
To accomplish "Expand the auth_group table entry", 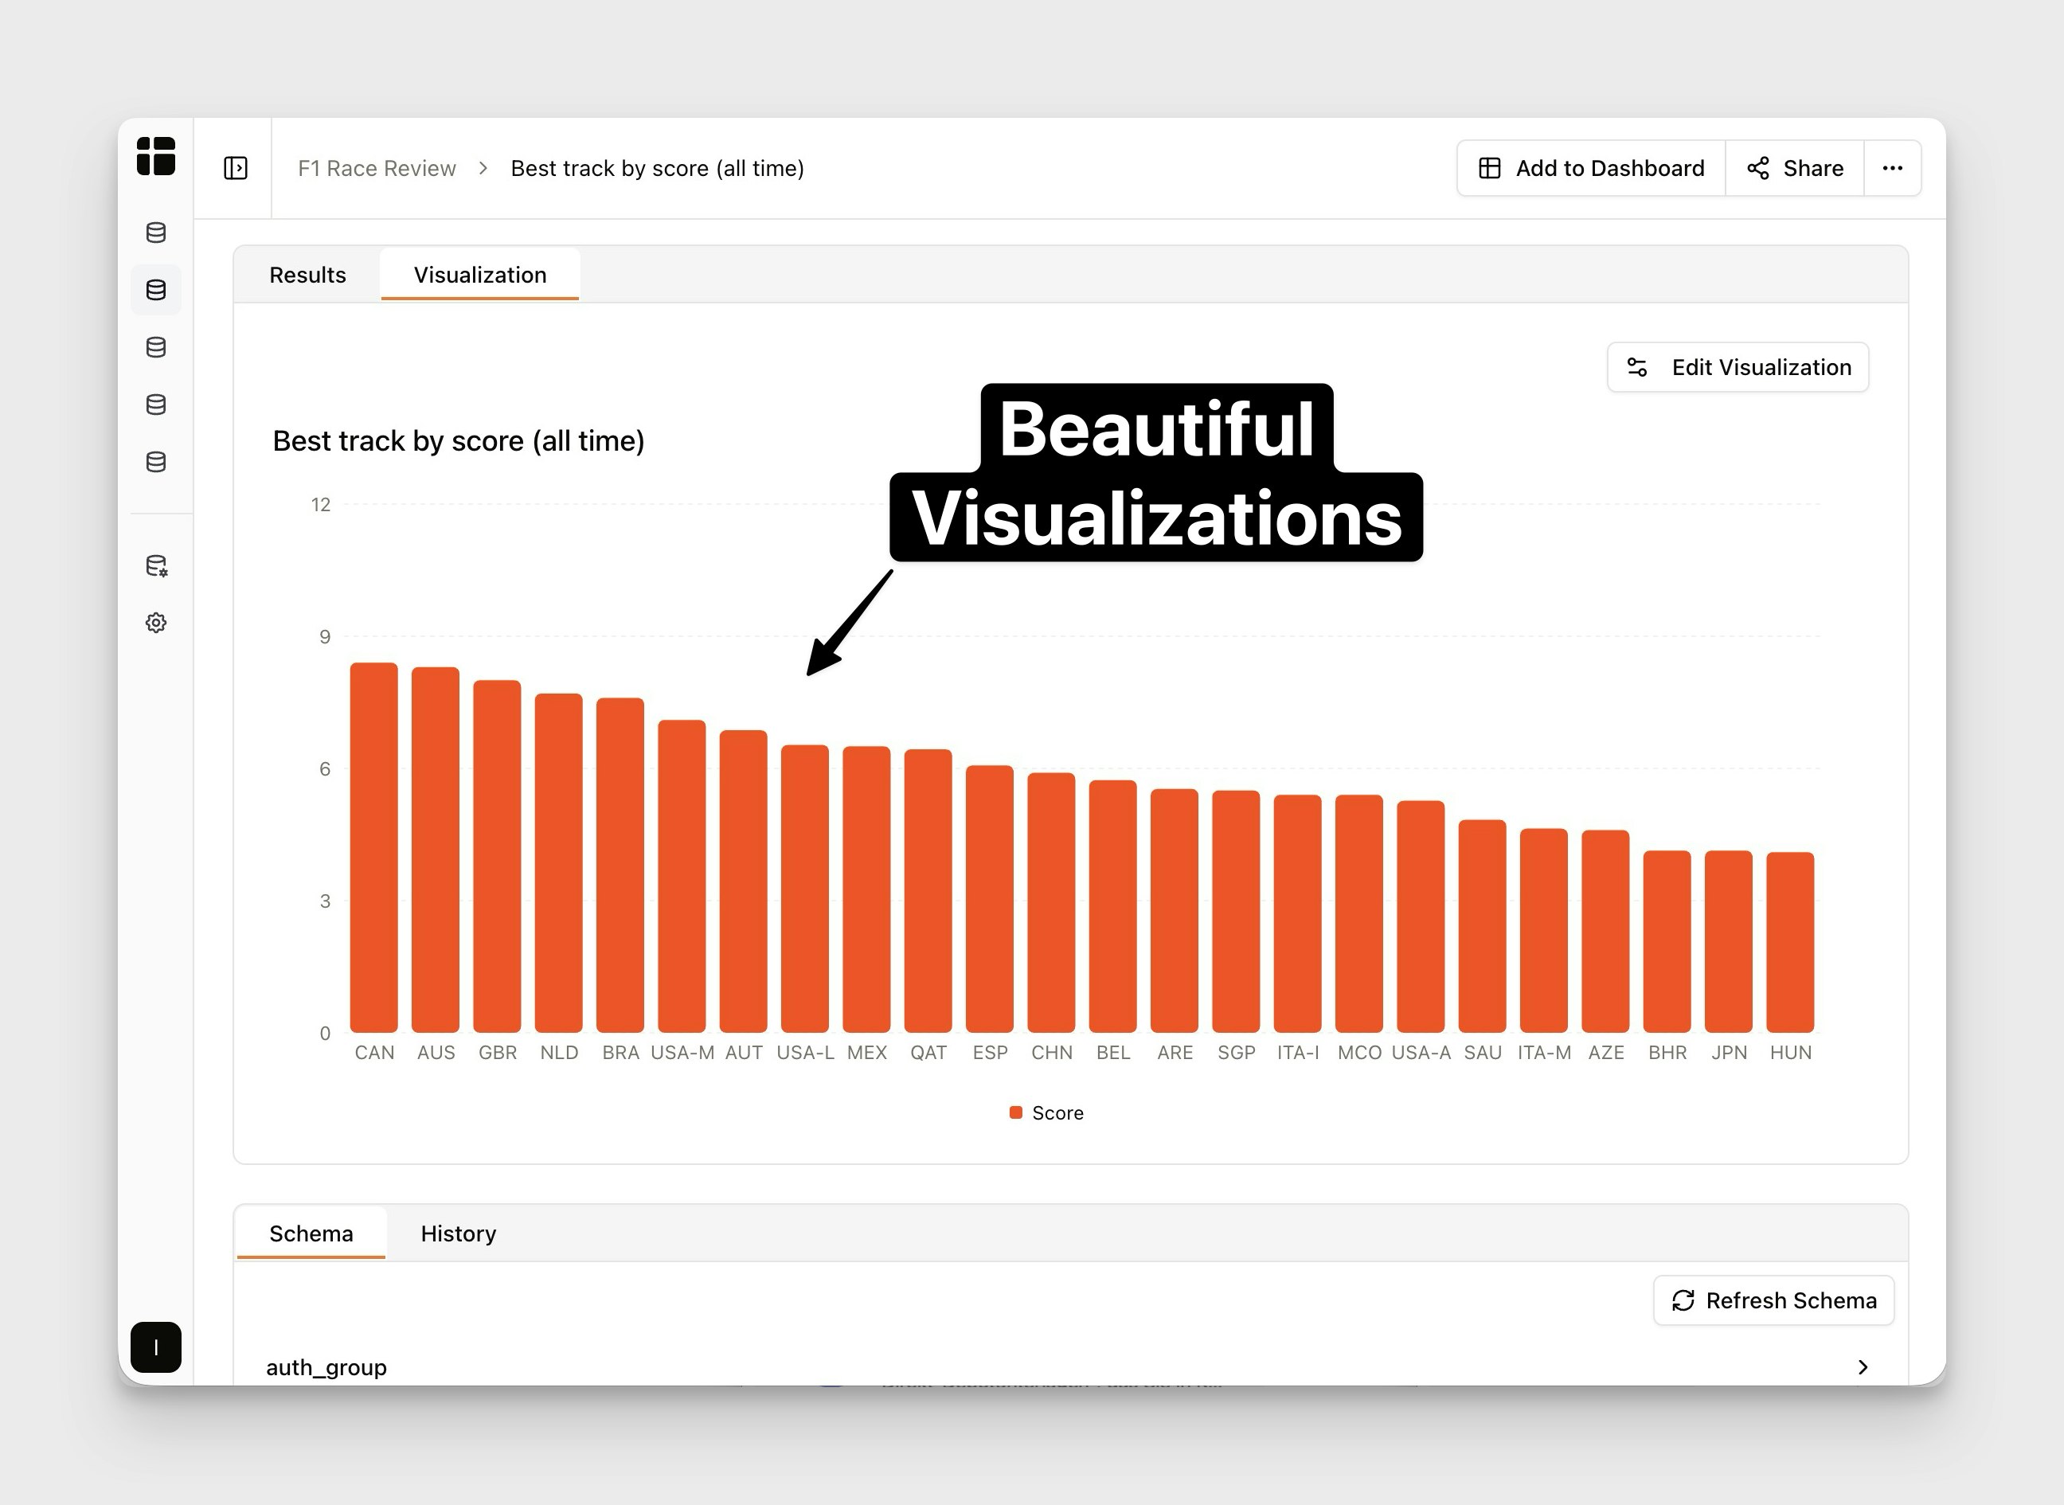I will point(326,1366).
